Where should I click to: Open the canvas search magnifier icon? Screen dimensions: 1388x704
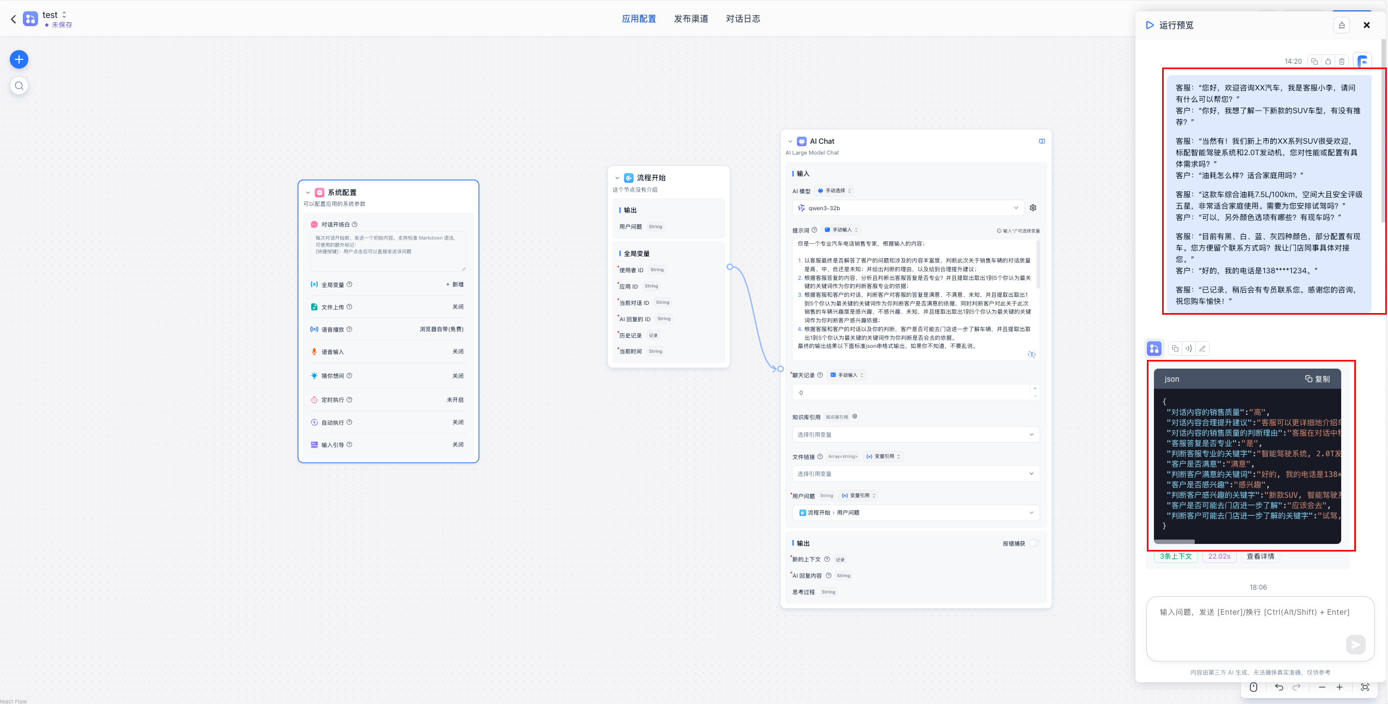19,86
